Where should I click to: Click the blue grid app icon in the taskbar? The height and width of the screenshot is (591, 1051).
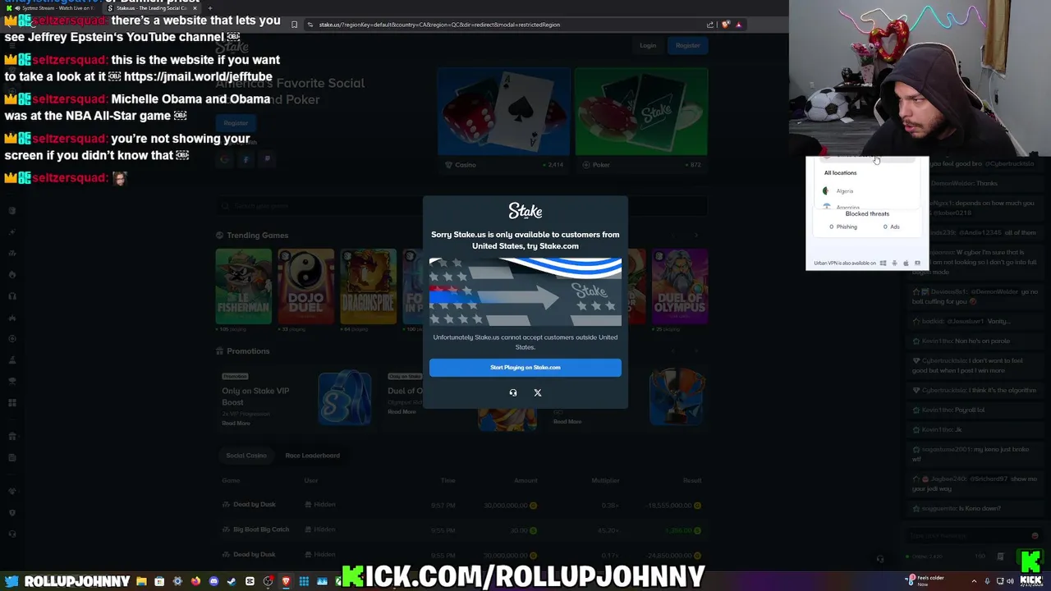[x=304, y=581]
